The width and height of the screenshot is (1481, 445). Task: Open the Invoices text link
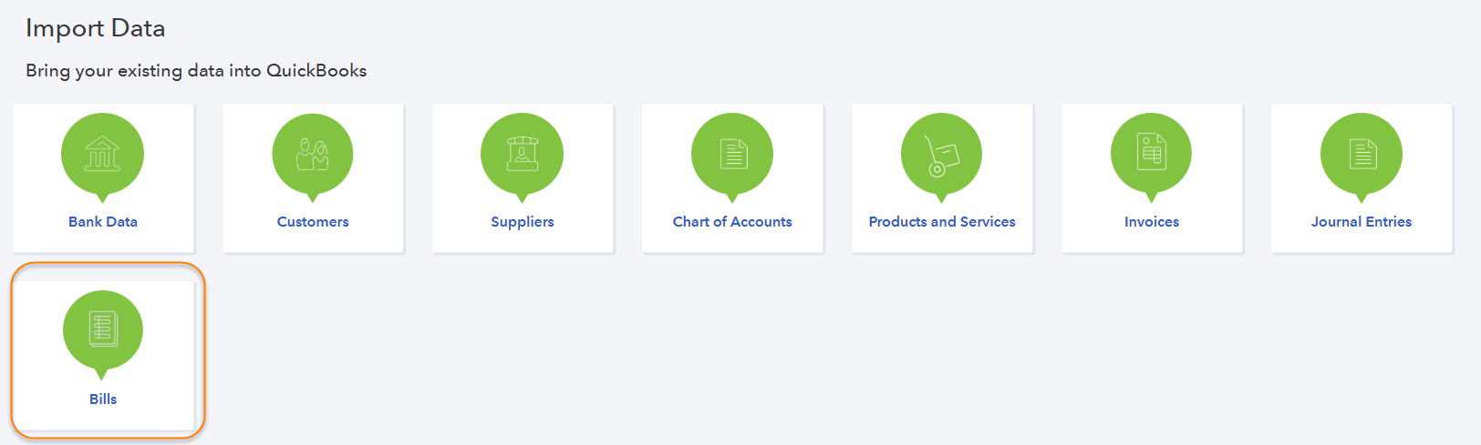click(x=1152, y=222)
